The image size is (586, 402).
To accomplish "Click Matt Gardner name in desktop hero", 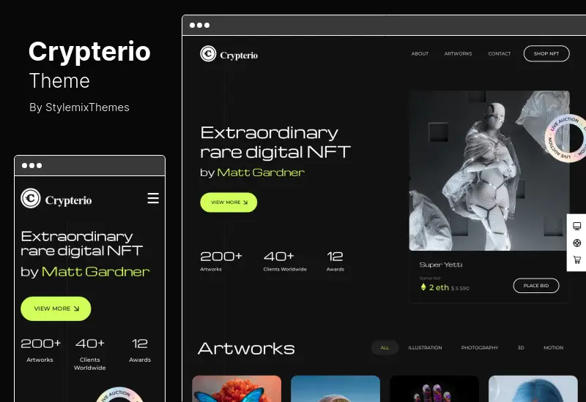I will [261, 172].
